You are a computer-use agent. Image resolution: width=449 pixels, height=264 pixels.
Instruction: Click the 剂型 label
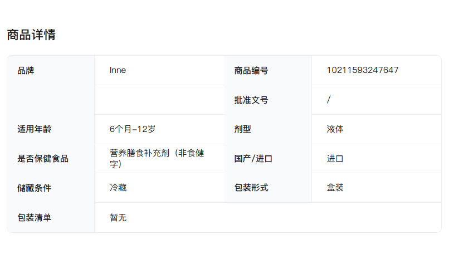pos(243,129)
